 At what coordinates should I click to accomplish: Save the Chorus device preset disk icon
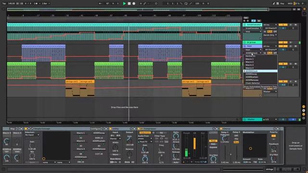pos(278,129)
